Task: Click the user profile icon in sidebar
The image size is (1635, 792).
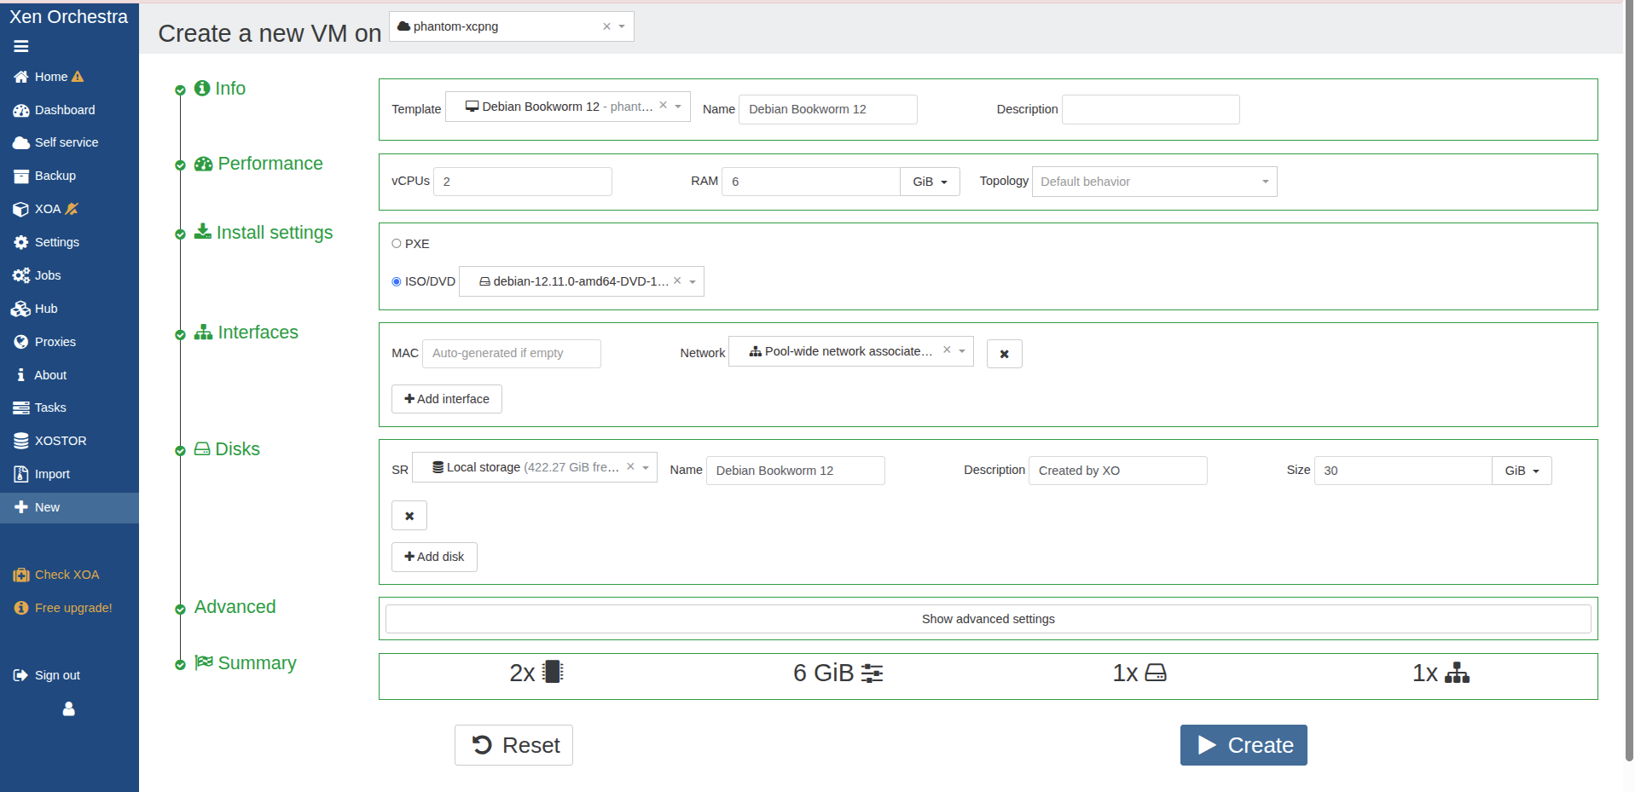Action: coord(69,708)
